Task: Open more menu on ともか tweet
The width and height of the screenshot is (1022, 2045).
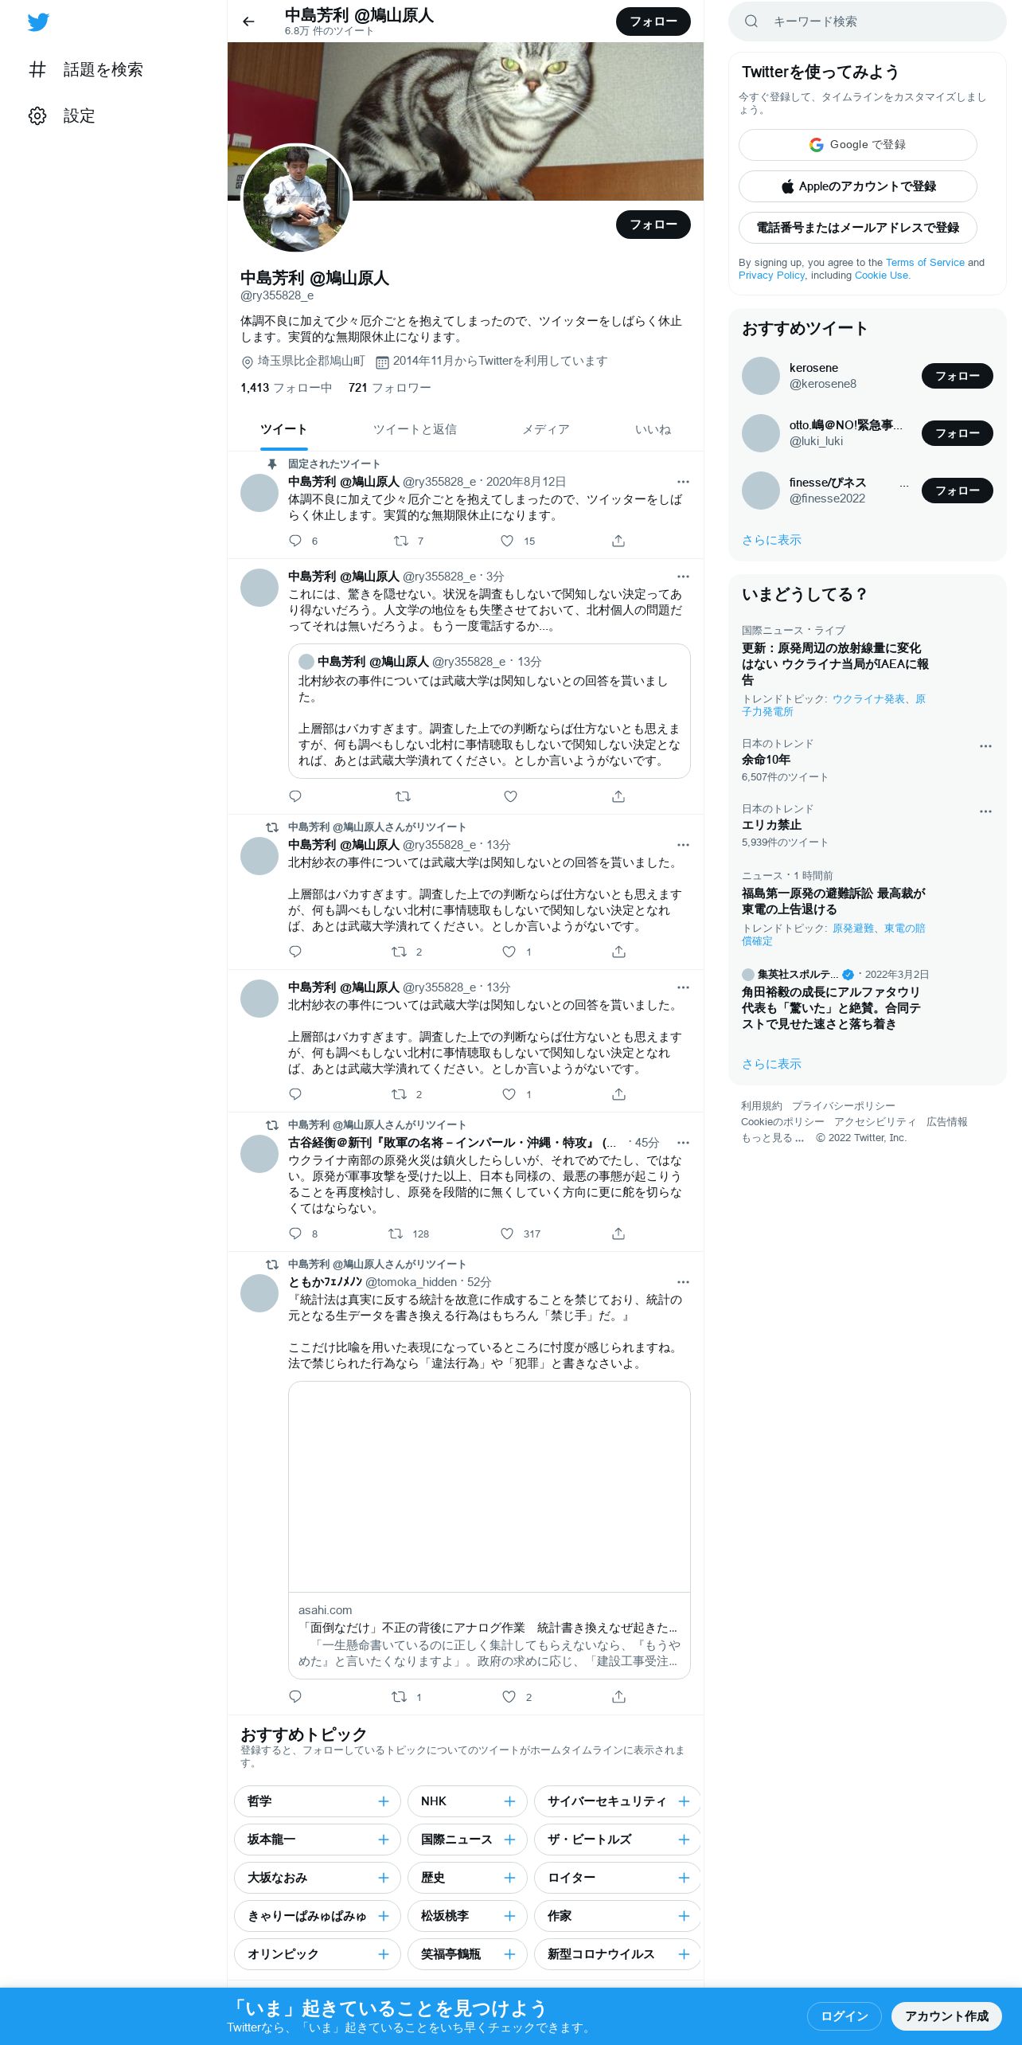Action: click(x=683, y=1282)
